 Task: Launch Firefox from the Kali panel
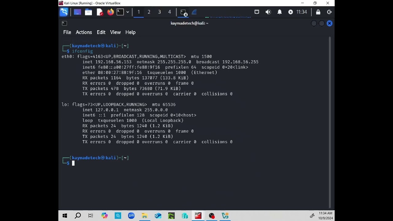110,12
